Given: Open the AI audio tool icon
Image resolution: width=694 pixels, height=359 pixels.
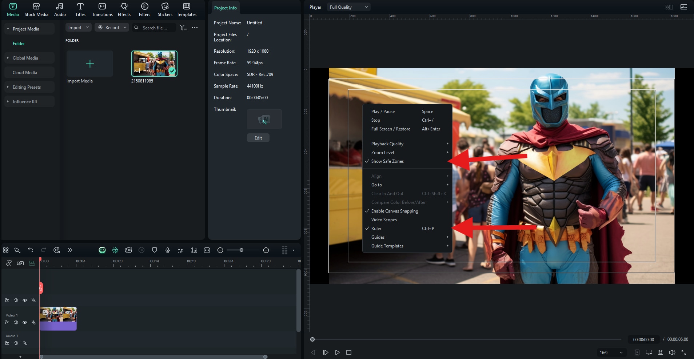Looking at the screenshot, I should (57, 250).
